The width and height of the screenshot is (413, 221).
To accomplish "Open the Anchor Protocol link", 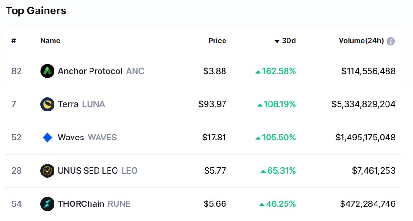I will pyautogui.click(x=90, y=71).
